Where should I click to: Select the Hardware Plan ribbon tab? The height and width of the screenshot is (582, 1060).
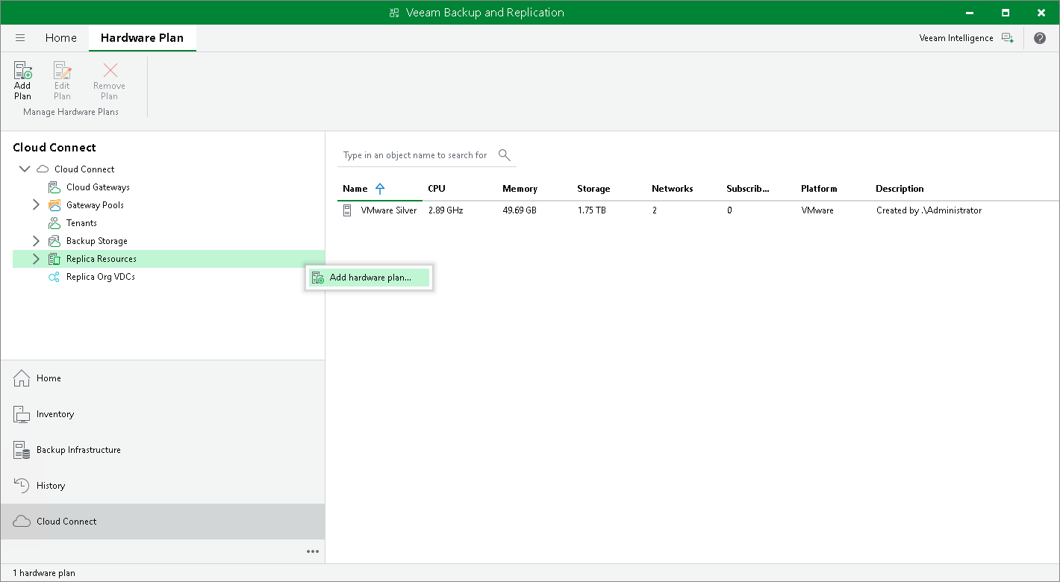coord(143,38)
